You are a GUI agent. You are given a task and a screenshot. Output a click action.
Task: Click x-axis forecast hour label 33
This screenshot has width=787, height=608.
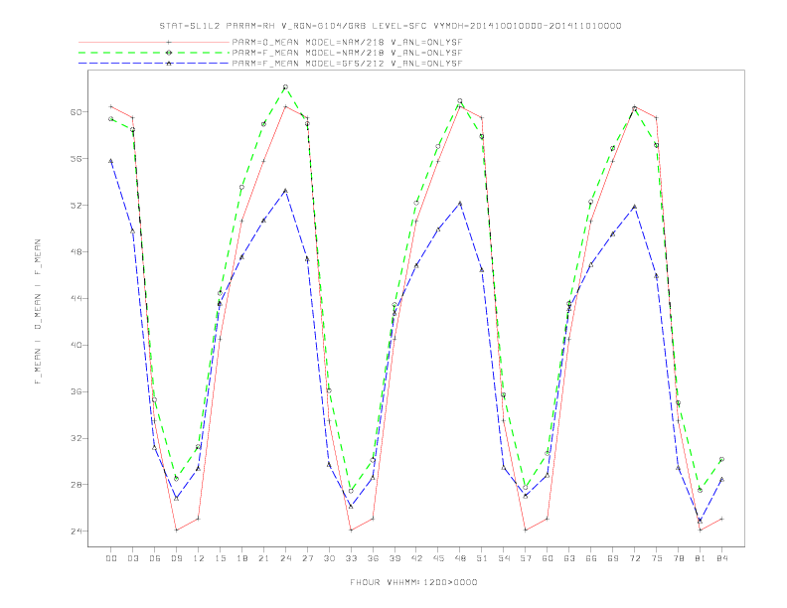coord(351,558)
